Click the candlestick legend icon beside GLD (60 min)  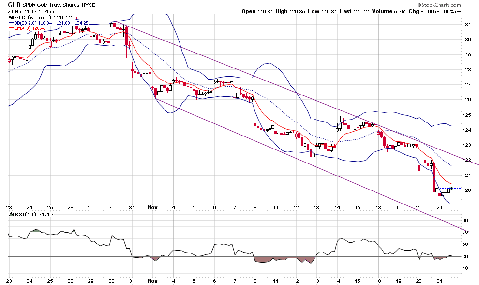(x=11, y=17)
